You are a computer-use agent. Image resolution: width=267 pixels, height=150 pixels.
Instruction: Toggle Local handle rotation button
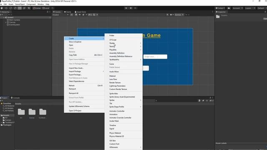click(46, 8)
